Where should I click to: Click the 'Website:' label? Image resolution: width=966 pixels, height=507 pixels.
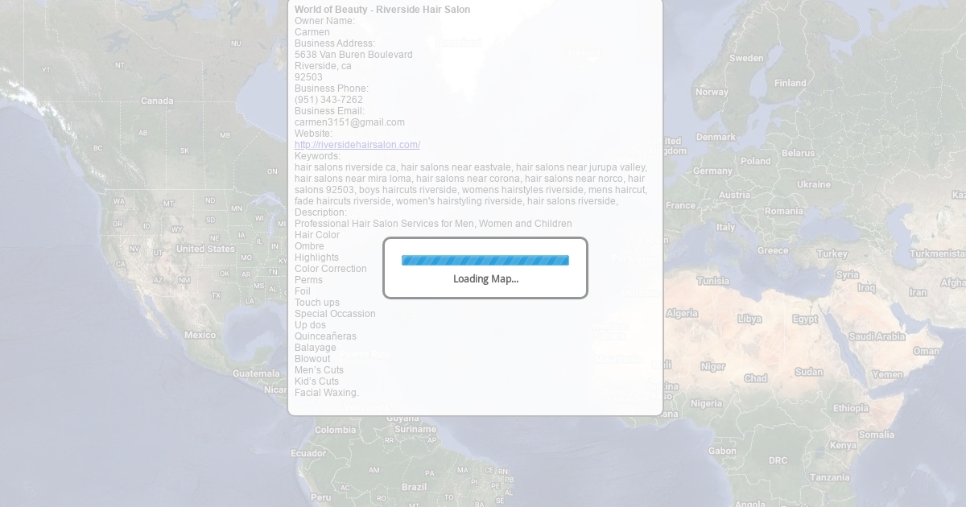313,134
